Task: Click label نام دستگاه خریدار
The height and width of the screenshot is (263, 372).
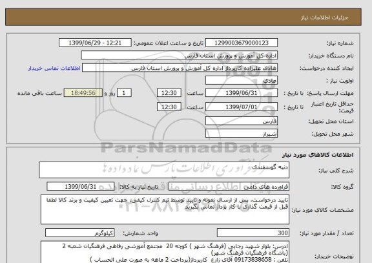Action: 331,56
